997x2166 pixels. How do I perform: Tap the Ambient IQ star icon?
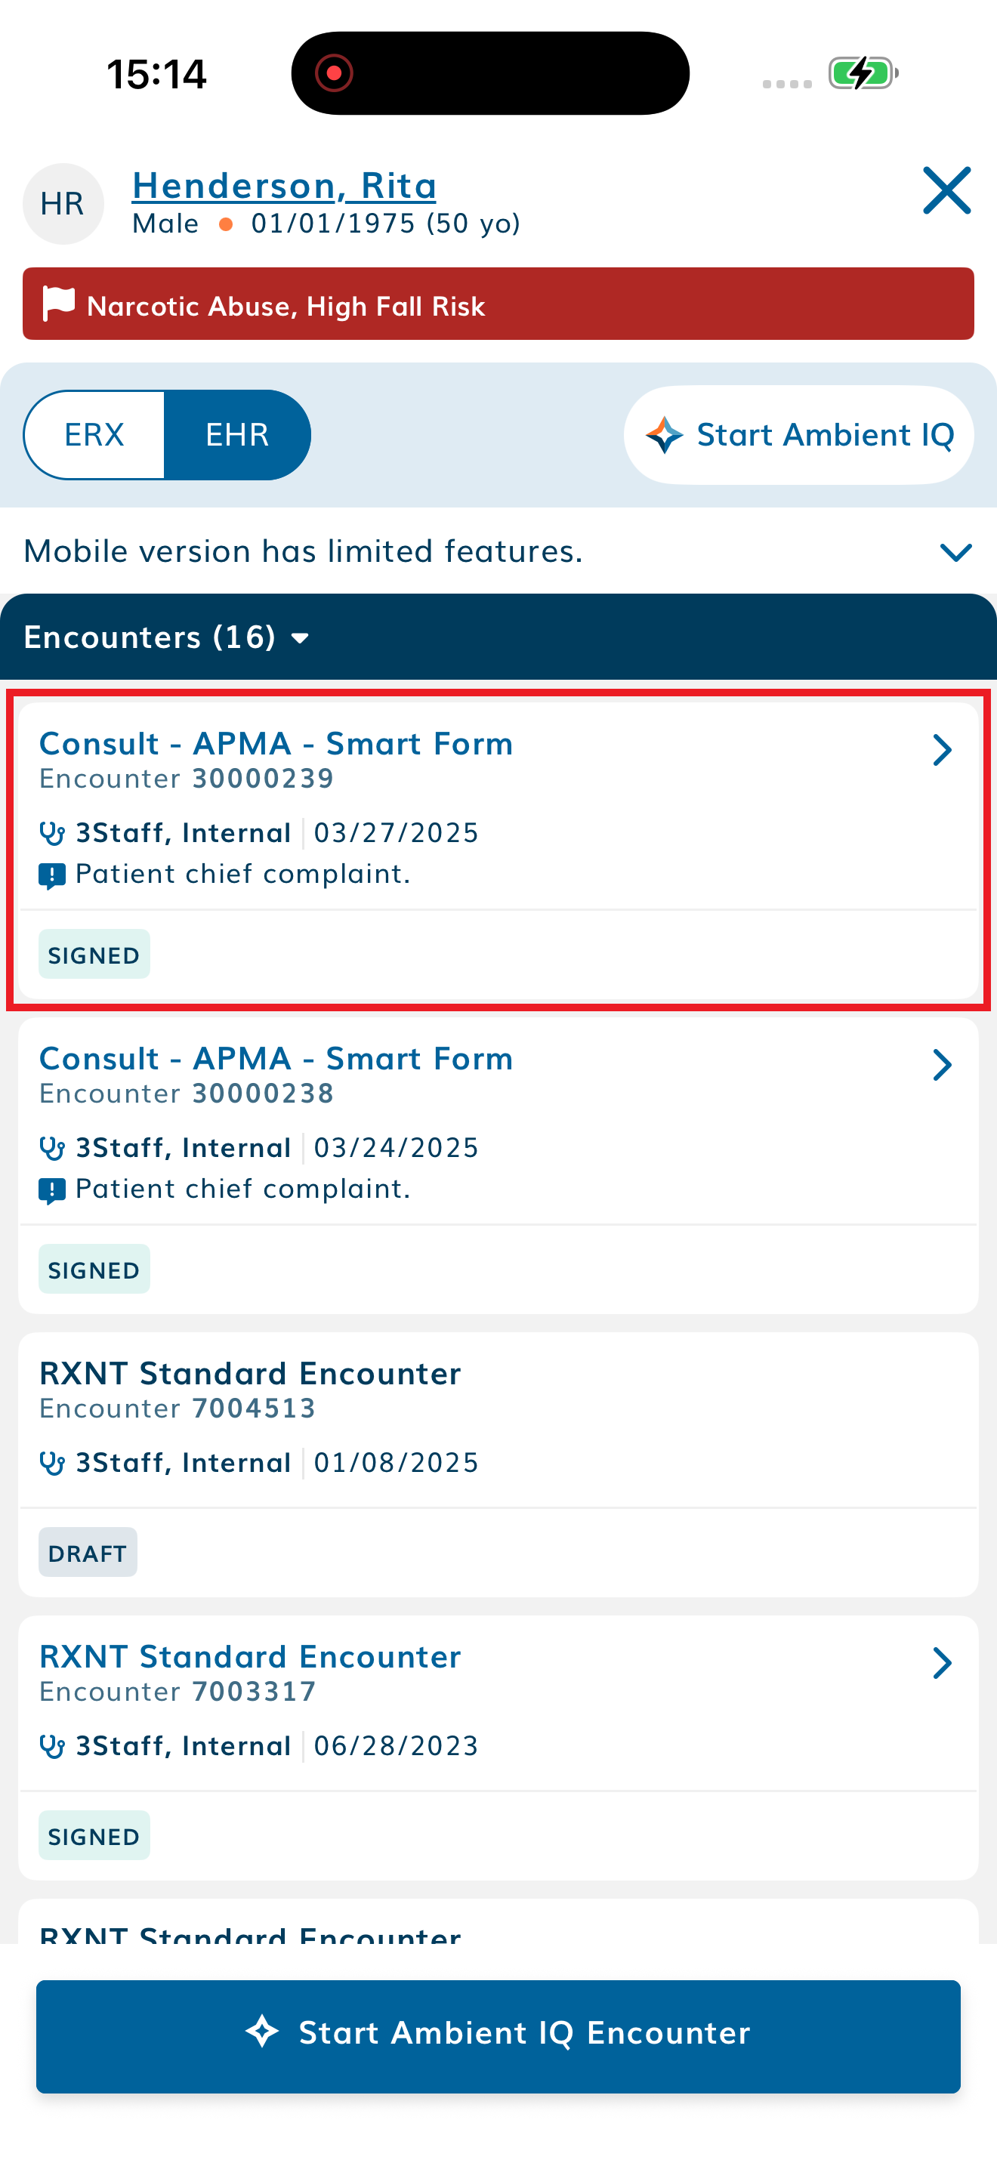point(664,435)
